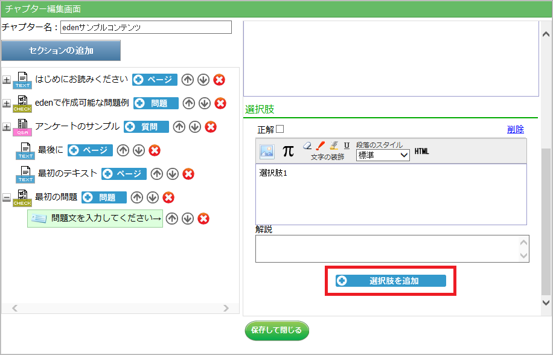Delete the '問題文を入力してください' item
553x355 pixels.
[x=203, y=219]
